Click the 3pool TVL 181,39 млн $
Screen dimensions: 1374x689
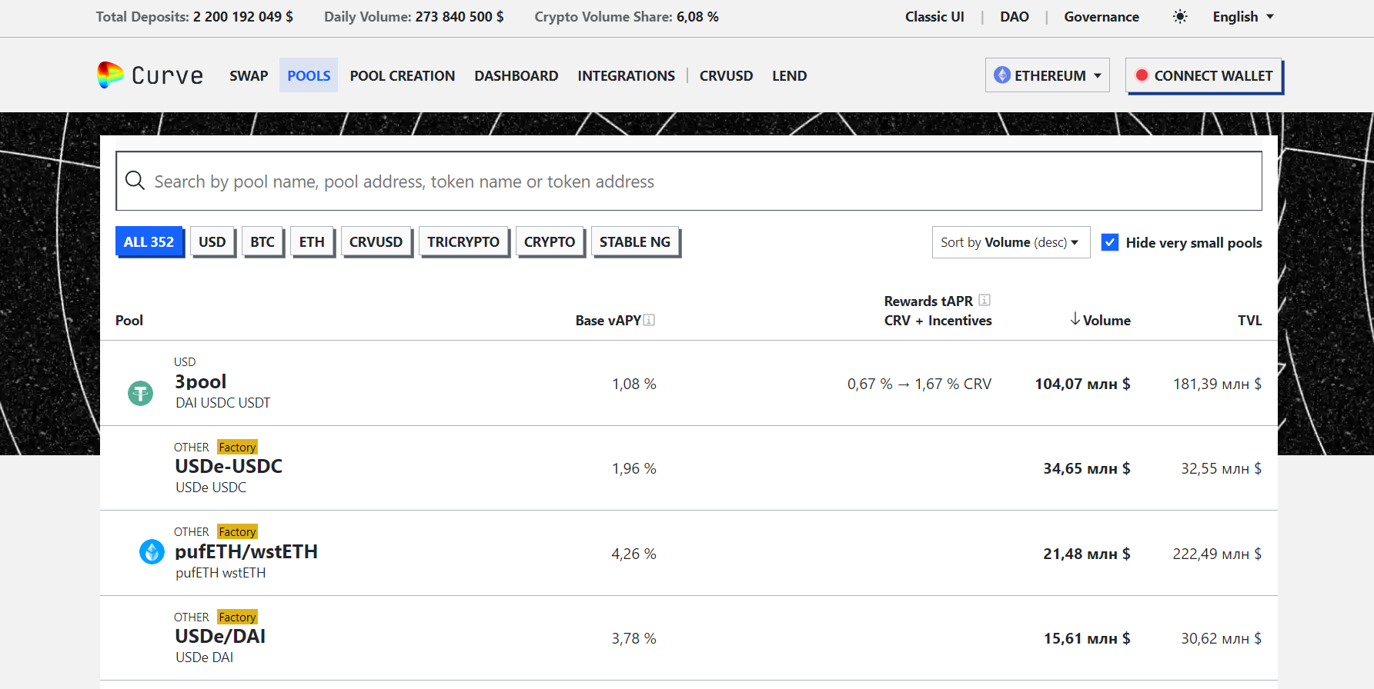coord(1217,384)
